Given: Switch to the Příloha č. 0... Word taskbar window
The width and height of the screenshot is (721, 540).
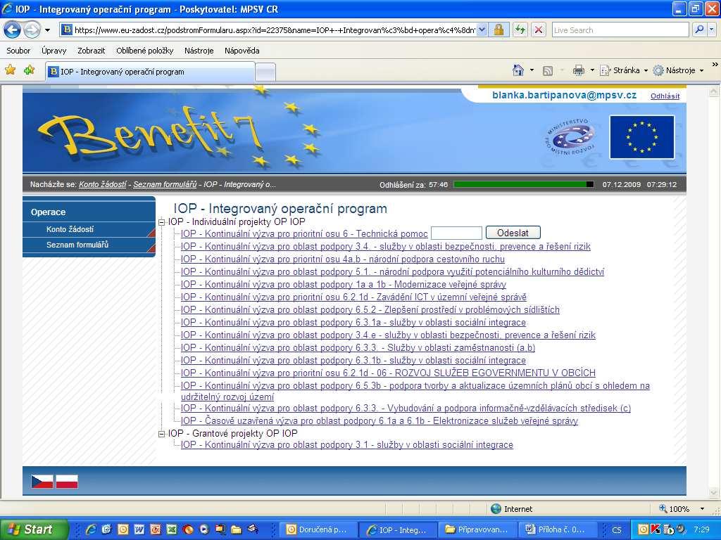Looking at the screenshot, I should 556,529.
